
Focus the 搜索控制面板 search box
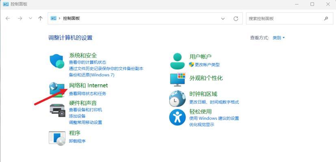pos(290,19)
